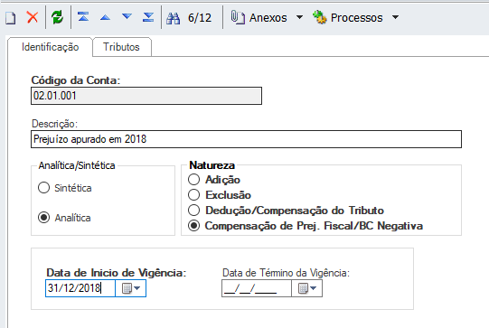The width and height of the screenshot is (489, 328).
Task: Refresh data with green arrows icon
Action: click(57, 17)
